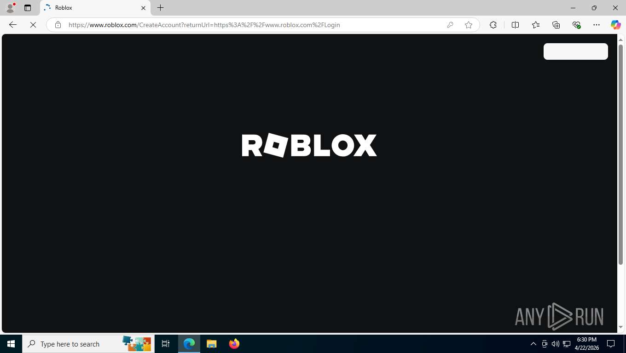Minimize the Edge window
This screenshot has width=626, height=353.
pyautogui.click(x=573, y=8)
